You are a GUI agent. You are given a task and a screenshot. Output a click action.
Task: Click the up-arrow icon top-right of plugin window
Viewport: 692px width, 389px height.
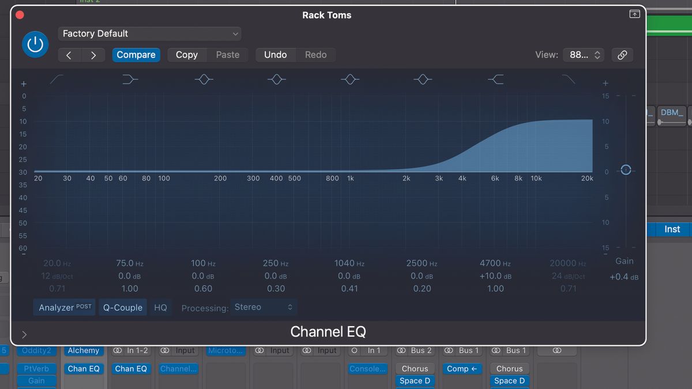(x=634, y=13)
